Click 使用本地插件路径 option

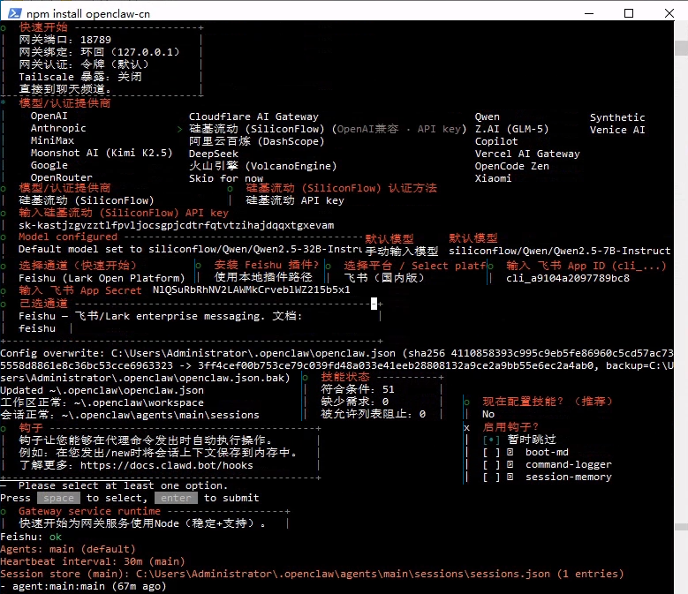263,277
